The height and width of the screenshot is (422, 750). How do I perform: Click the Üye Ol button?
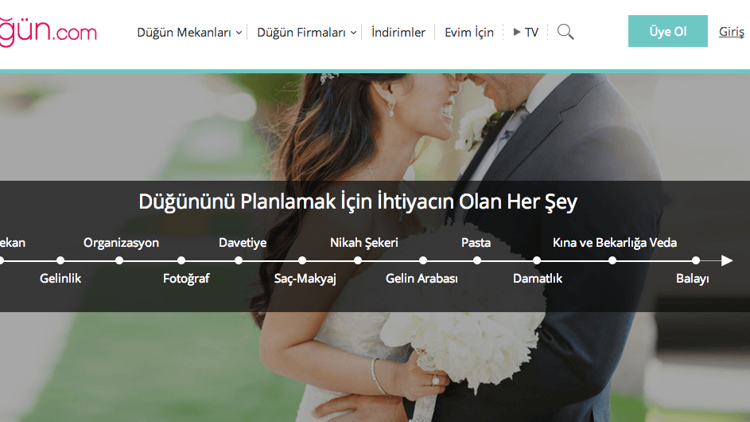click(x=668, y=31)
